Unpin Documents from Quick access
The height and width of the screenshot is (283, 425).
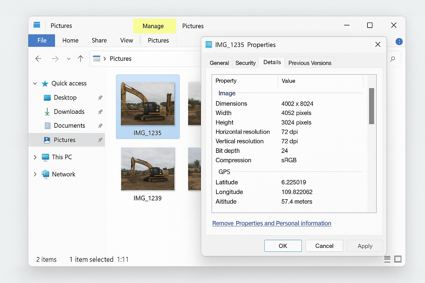(100, 125)
